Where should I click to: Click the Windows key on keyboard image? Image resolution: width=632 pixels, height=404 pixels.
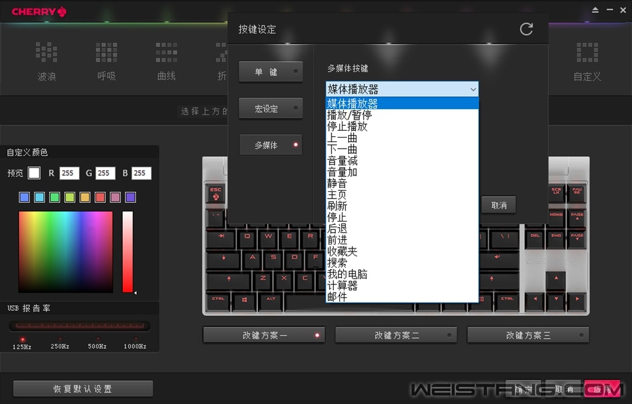[x=244, y=302]
